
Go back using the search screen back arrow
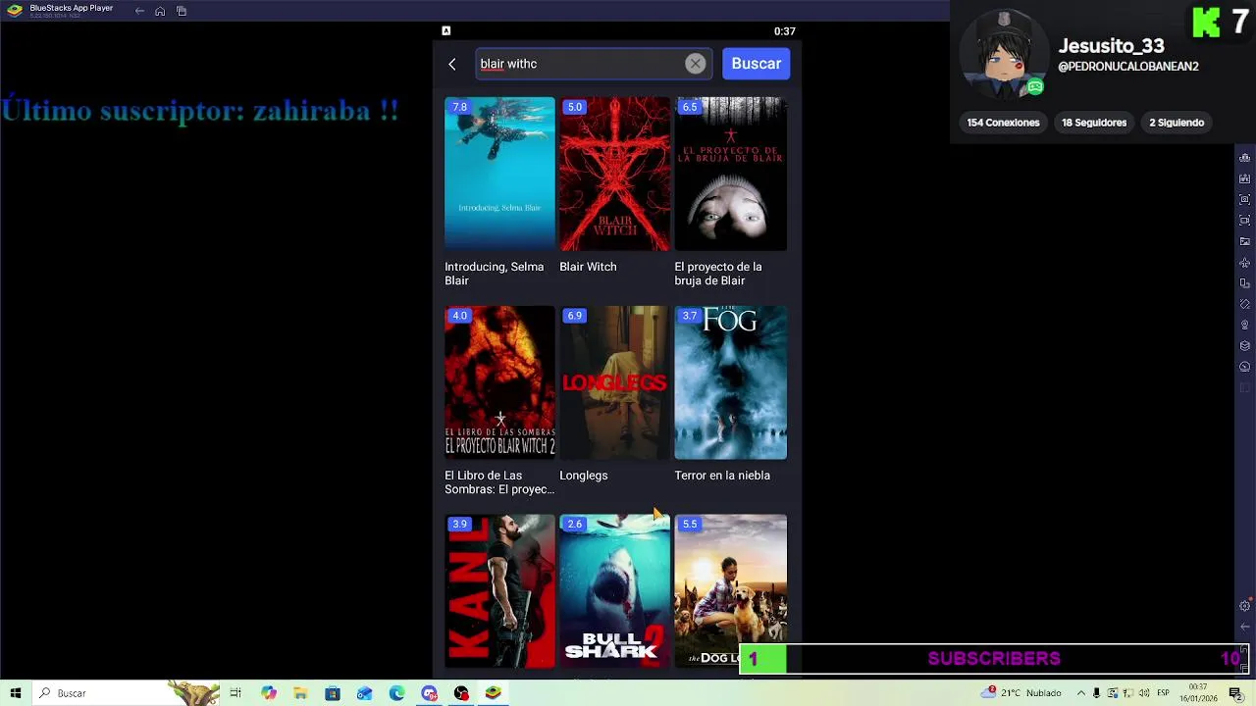[452, 64]
